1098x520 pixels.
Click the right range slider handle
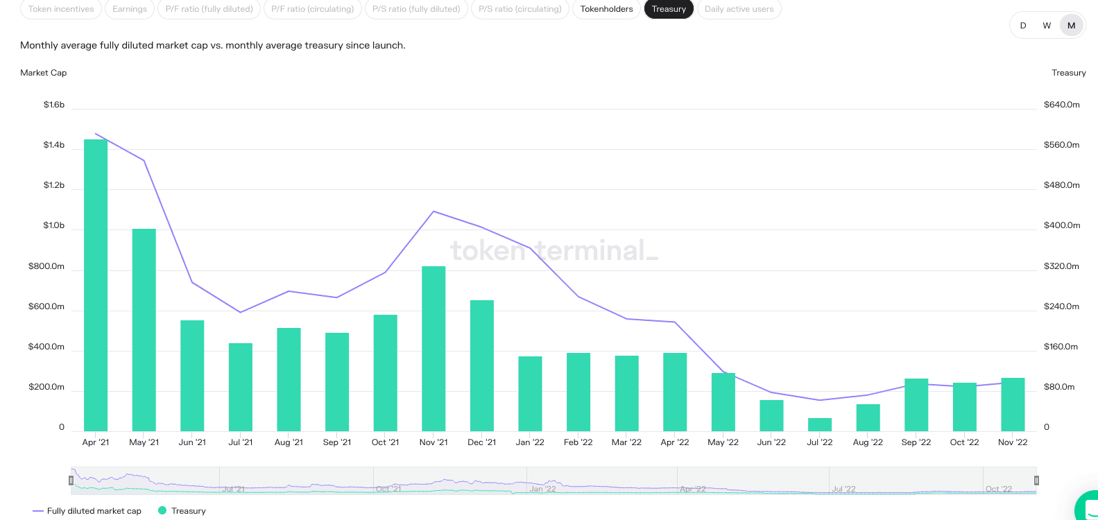(x=1036, y=480)
